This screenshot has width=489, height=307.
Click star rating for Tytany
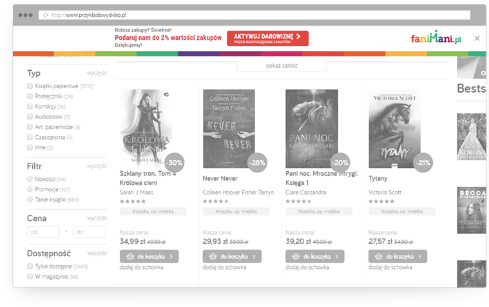pyautogui.click(x=381, y=201)
